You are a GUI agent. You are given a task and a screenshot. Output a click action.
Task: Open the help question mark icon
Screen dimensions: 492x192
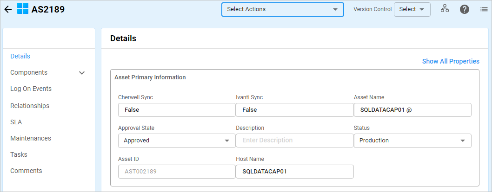[464, 9]
